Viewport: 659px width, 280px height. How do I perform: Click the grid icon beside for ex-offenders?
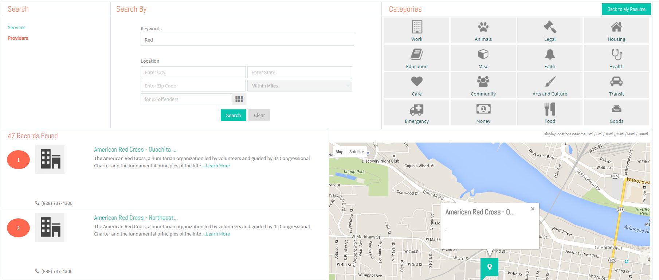pos(239,99)
